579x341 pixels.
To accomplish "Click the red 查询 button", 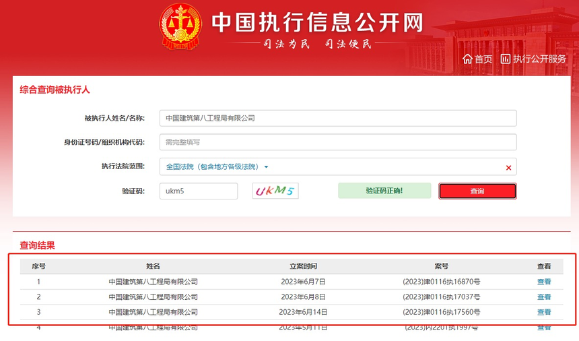I will click(x=477, y=191).
